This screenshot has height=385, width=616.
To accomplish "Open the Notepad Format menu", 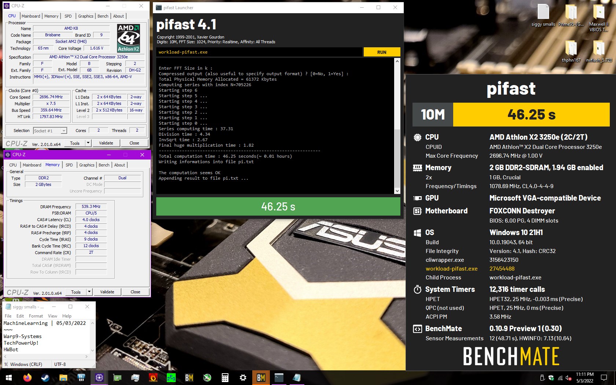I will (36, 316).
